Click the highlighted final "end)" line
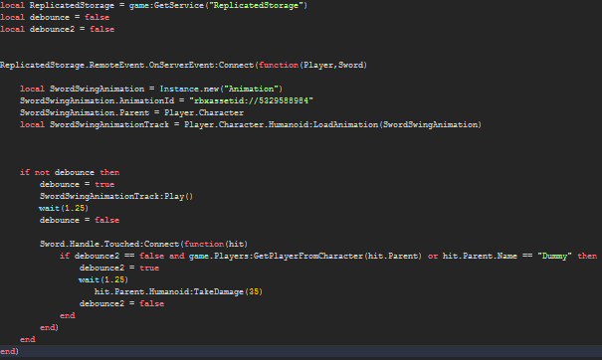 301,351
